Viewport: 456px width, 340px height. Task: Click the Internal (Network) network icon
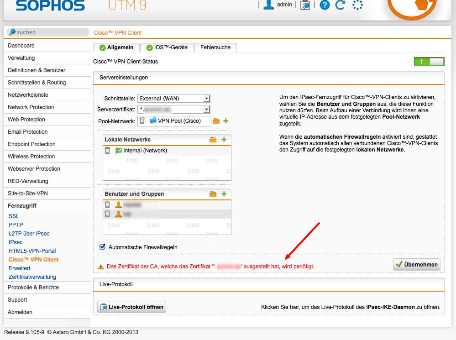(118, 150)
